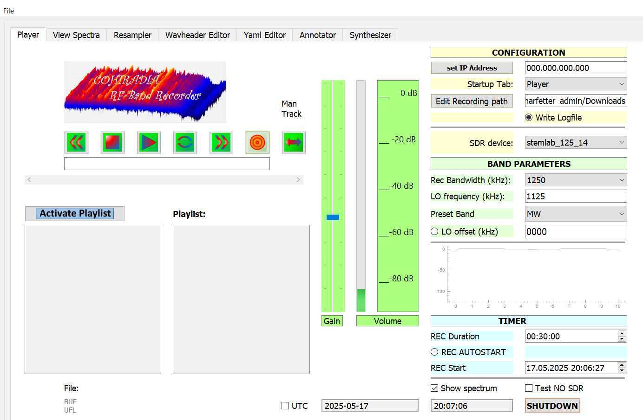643x420 pixels.
Task: Click the REC Start datetime field
Action: click(571, 368)
